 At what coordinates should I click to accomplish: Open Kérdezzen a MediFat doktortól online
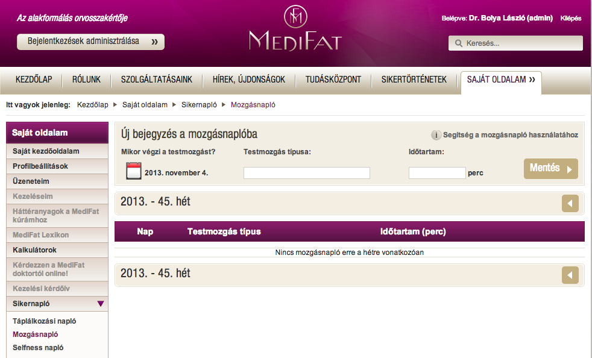tap(57, 269)
